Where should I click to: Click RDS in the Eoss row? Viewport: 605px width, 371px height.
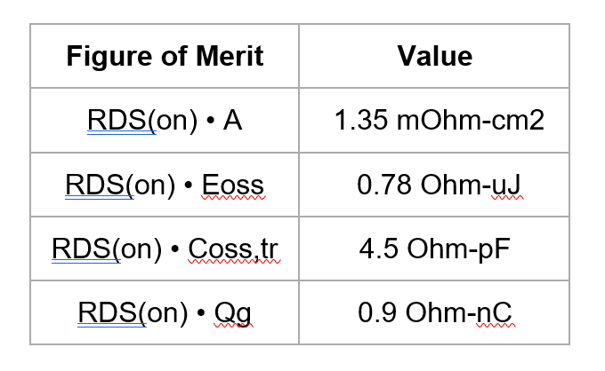coord(99,185)
